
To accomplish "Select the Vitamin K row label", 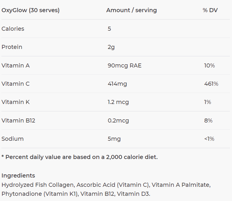I will tap(16, 102).
